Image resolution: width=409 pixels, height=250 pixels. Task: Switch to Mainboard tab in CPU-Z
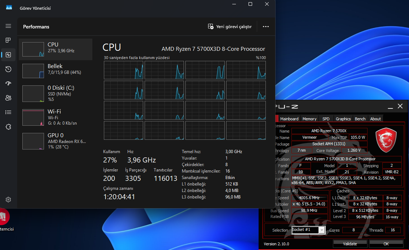(289, 119)
